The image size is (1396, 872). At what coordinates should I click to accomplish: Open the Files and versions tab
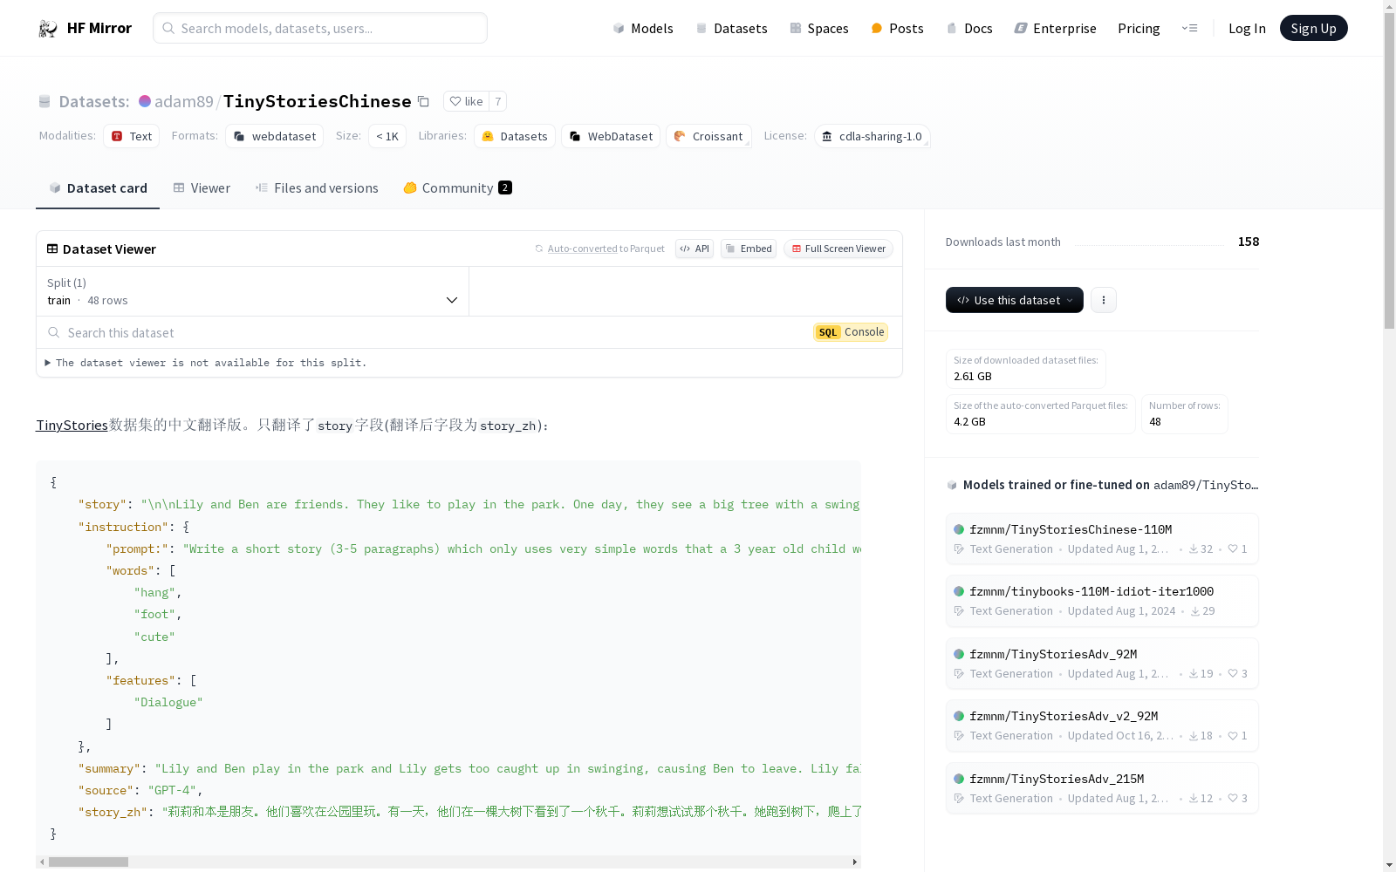[x=317, y=188]
